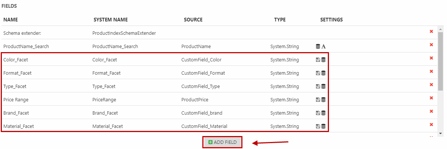Click the scrollbar up arrow
Image resolution: width=447 pixels, height=149 pixels.
coord(441,28)
